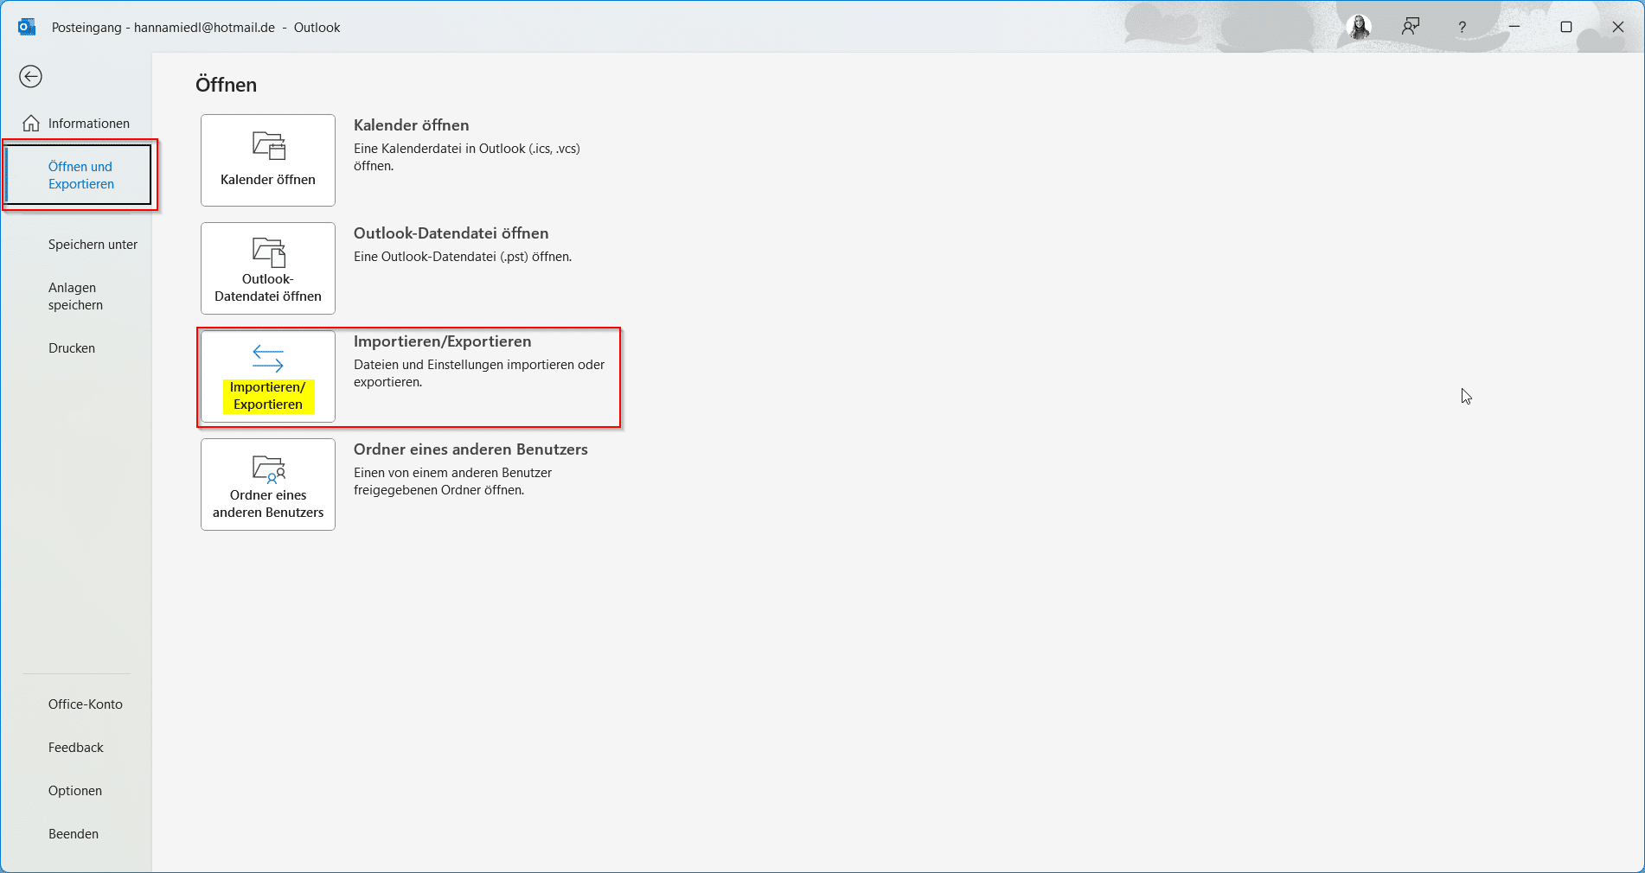Click the shared user folder icon
The width and height of the screenshot is (1645, 873).
[x=268, y=468]
